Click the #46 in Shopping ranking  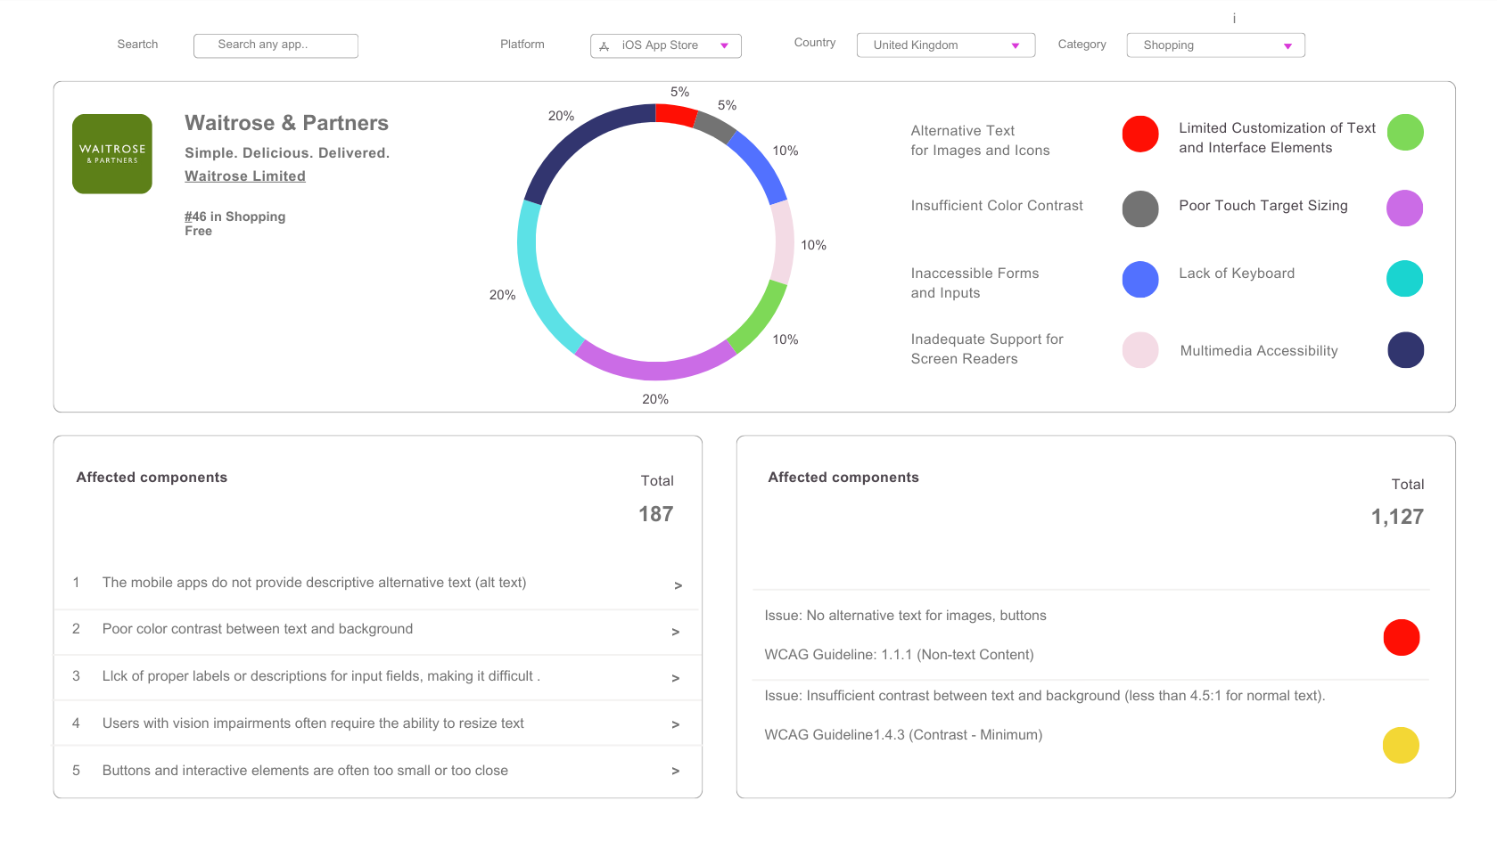click(x=235, y=217)
